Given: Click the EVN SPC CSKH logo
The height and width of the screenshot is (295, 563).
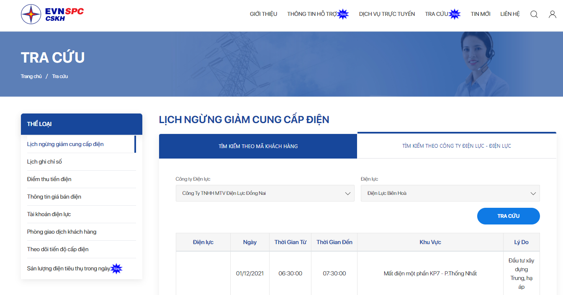Looking at the screenshot, I should (52, 14).
